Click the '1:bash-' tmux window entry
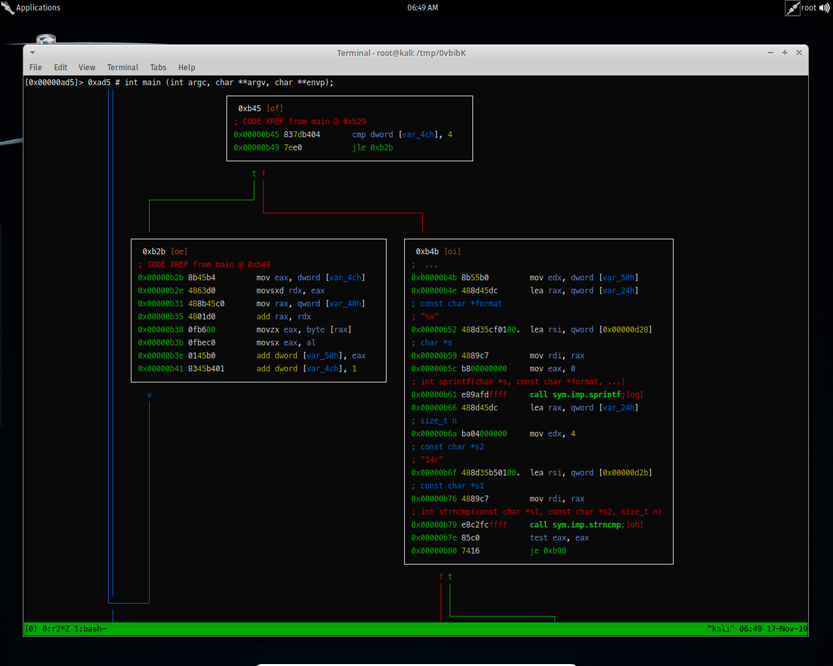 coord(90,629)
